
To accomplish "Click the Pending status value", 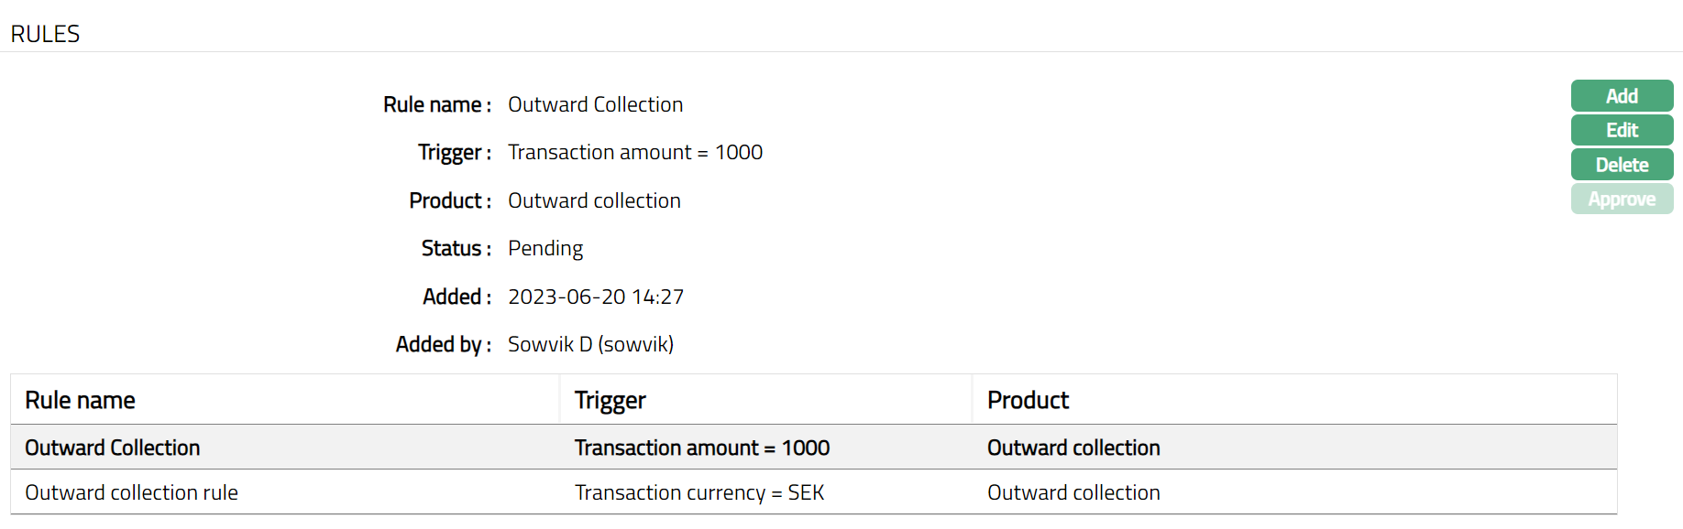I will click(x=545, y=248).
